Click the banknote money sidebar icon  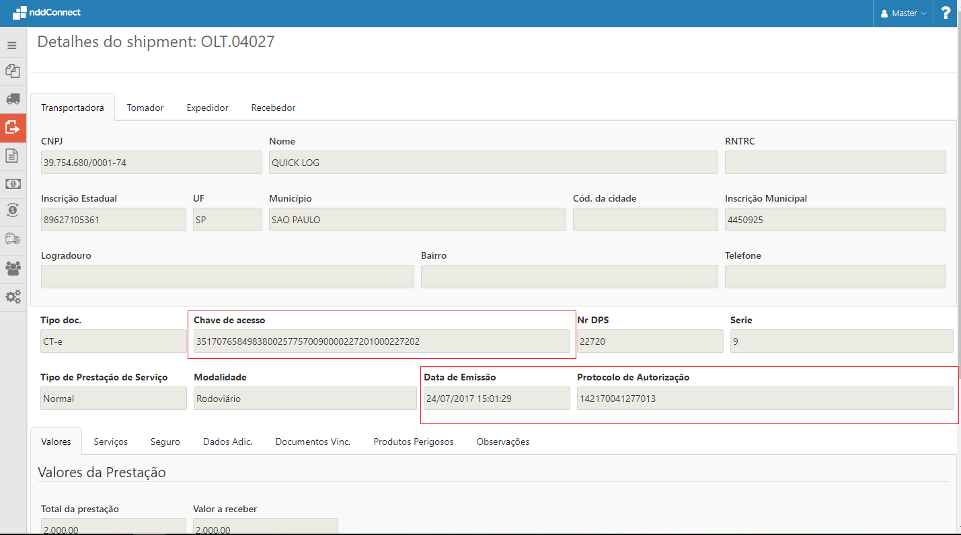12,183
